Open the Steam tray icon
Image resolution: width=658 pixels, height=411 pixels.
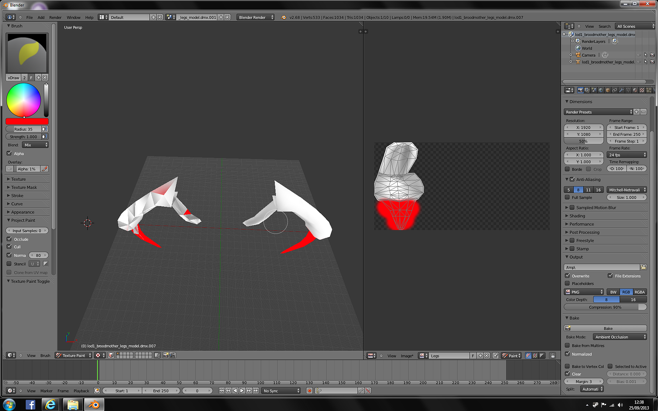point(596,405)
